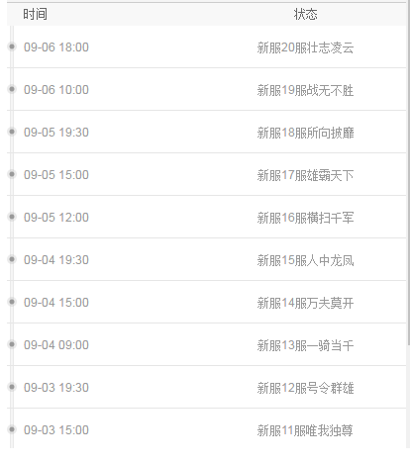Viewport: 410px width, 463px height.
Task: Open the 新服13服一骑当千 server link
Action: coord(305,345)
